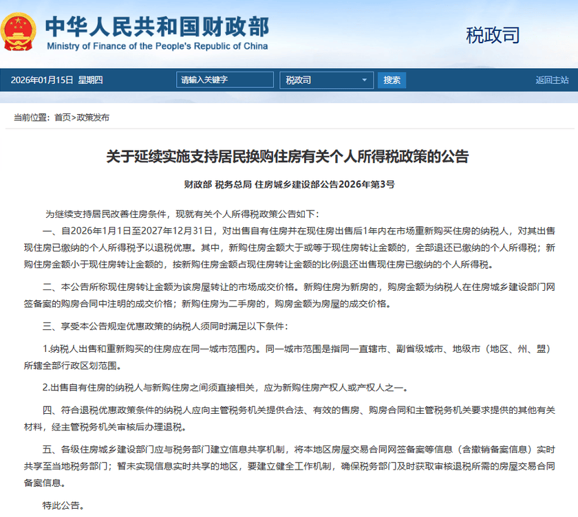Image resolution: width=578 pixels, height=517 pixels.
Task: Click clause 四 about applying to tax authorities
Action: [x=289, y=418]
